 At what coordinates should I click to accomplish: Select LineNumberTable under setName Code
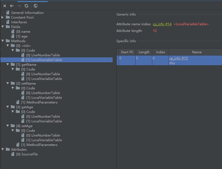click(43, 93)
